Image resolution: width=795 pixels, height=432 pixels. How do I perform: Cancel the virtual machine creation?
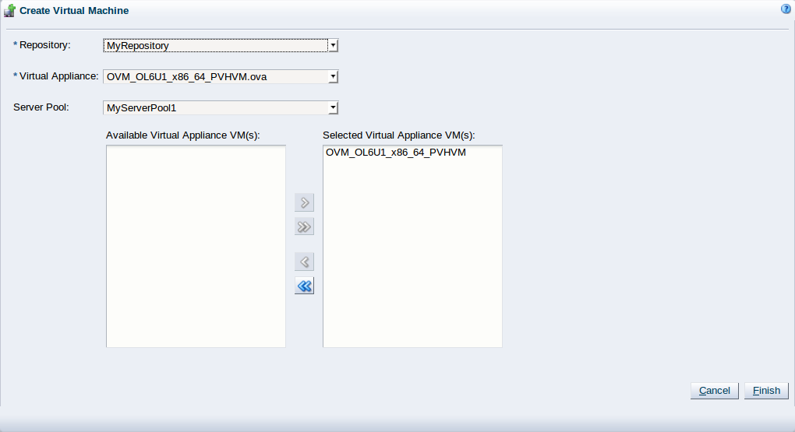pos(715,391)
